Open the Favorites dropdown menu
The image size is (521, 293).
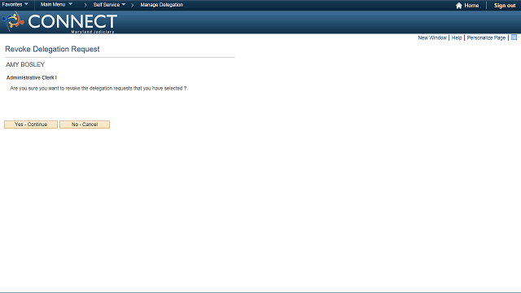click(x=15, y=5)
